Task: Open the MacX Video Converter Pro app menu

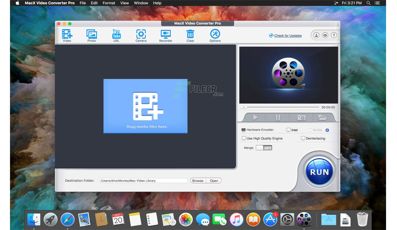Action: 49,3
